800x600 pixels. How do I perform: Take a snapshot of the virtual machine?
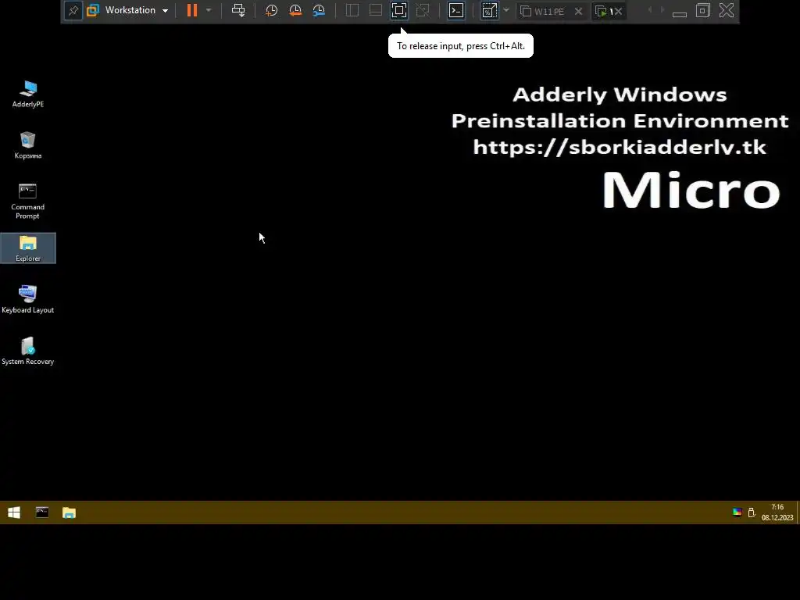coord(271,10)
